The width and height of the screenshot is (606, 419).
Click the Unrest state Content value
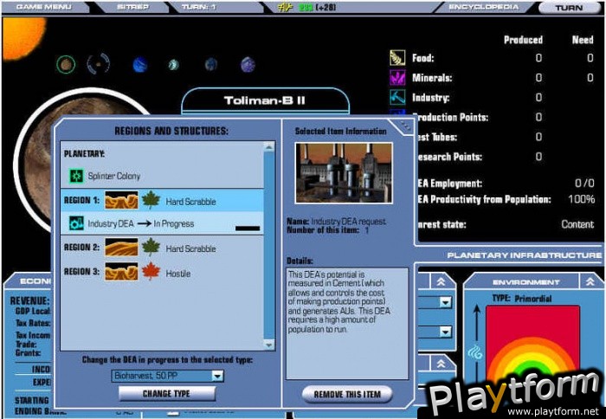pos(577,224)
